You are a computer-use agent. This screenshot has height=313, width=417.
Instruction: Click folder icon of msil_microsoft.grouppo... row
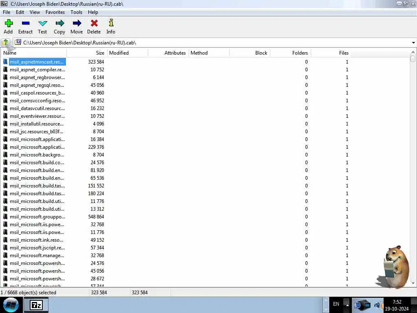click(5, 217)
